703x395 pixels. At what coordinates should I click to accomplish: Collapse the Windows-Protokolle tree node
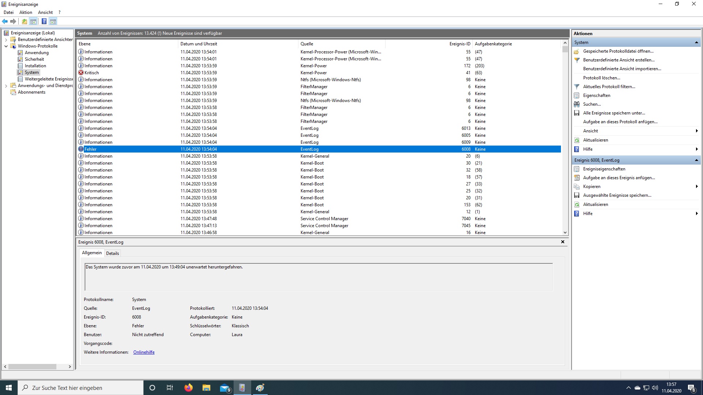pyautogui.click(x=6, y=46)
